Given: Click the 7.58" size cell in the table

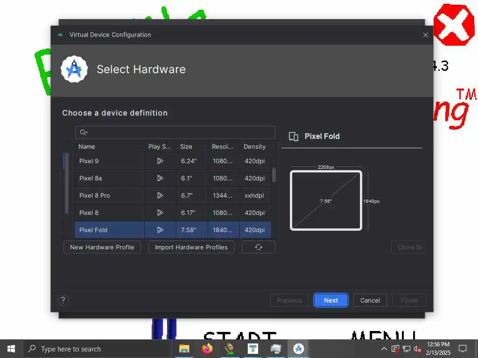Looking at the screenshot, I should pos(192,230).
